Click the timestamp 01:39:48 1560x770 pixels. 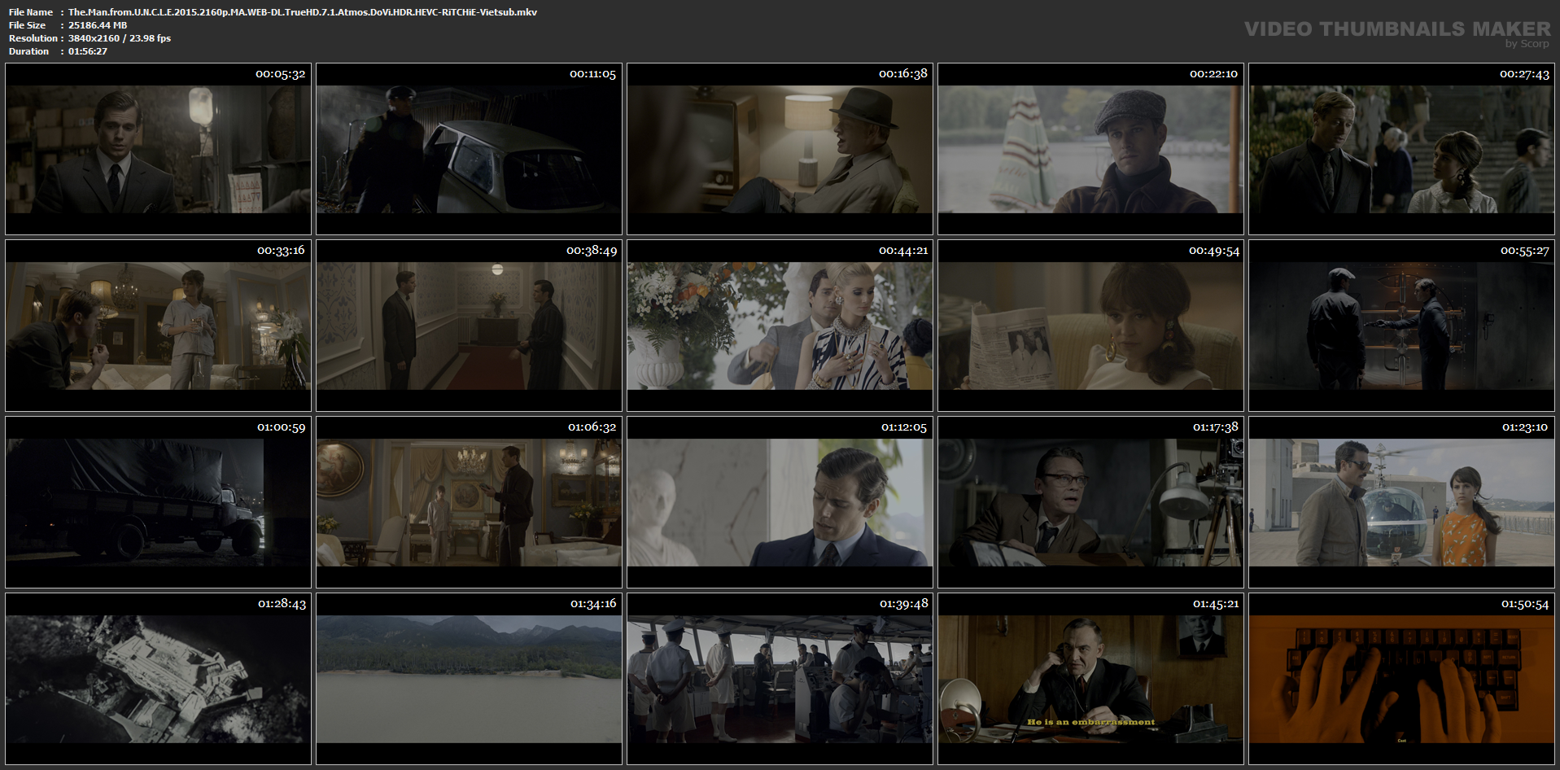tap(904, 604)
